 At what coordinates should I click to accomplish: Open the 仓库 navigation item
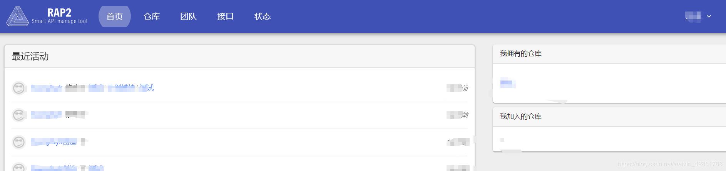point(152,16)
